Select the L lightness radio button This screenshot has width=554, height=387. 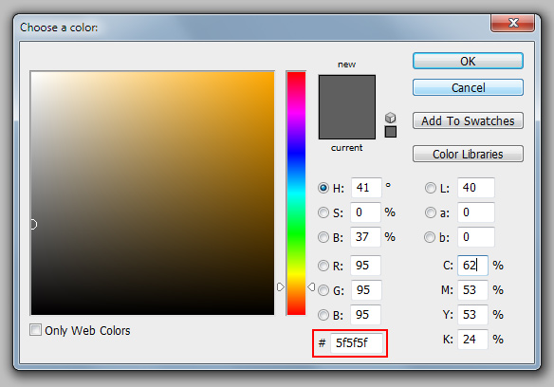431,188
